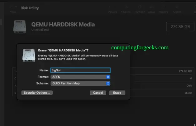The height and width of the screenshot is (126, 196).
Task: Click the 274.88 GB value in the info table
Action: (185, 71)
